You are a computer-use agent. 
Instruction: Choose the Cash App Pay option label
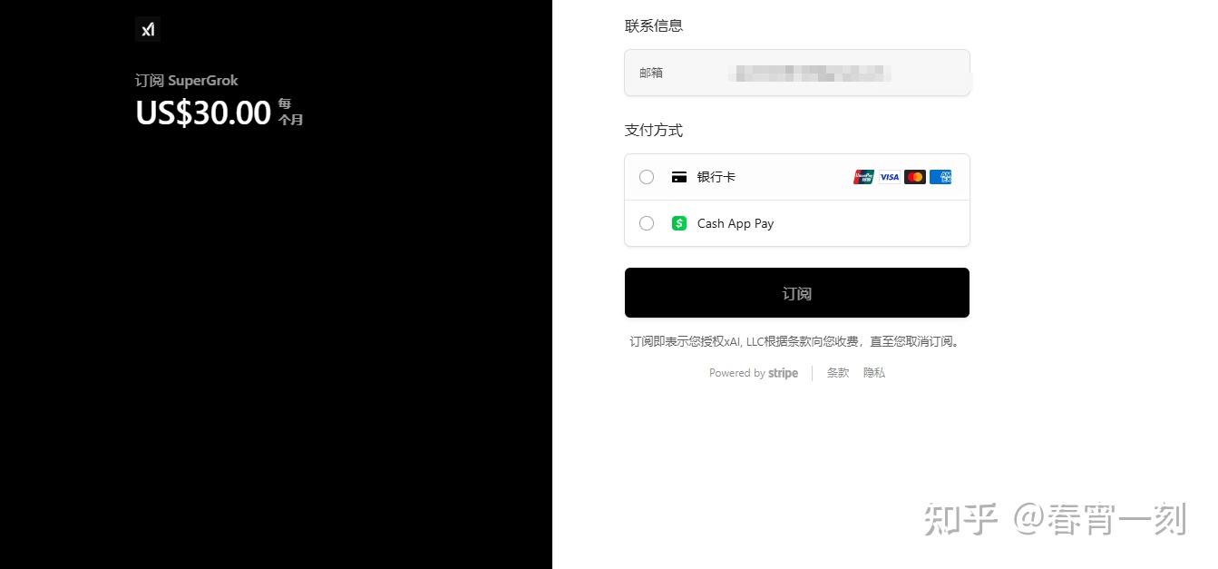[736, 223]
